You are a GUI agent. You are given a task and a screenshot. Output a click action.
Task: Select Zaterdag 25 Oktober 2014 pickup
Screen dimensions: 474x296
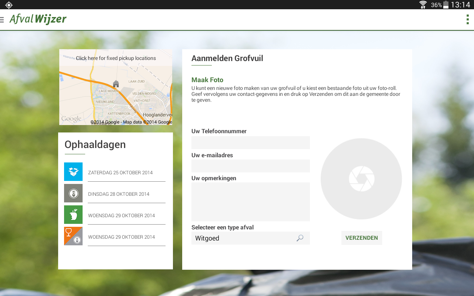120,172
